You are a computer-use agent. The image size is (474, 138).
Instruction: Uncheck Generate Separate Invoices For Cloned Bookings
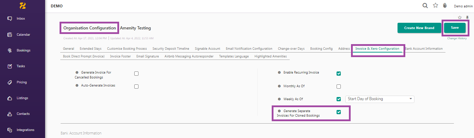pos(339,112)
